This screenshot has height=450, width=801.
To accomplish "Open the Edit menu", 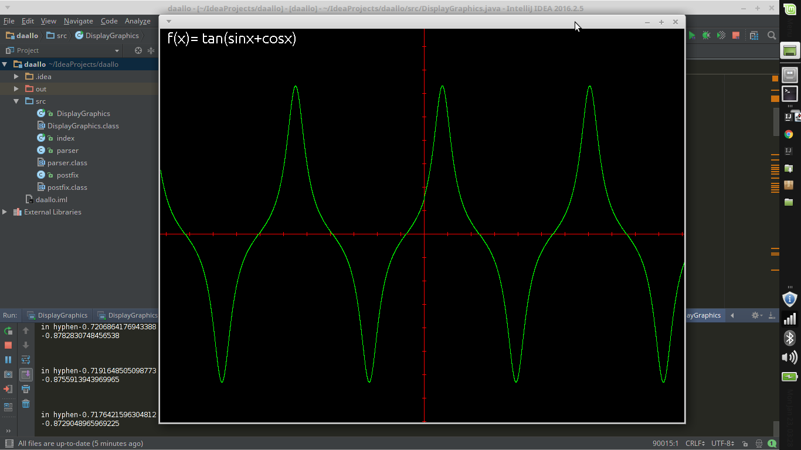I will tap(28, 21).
